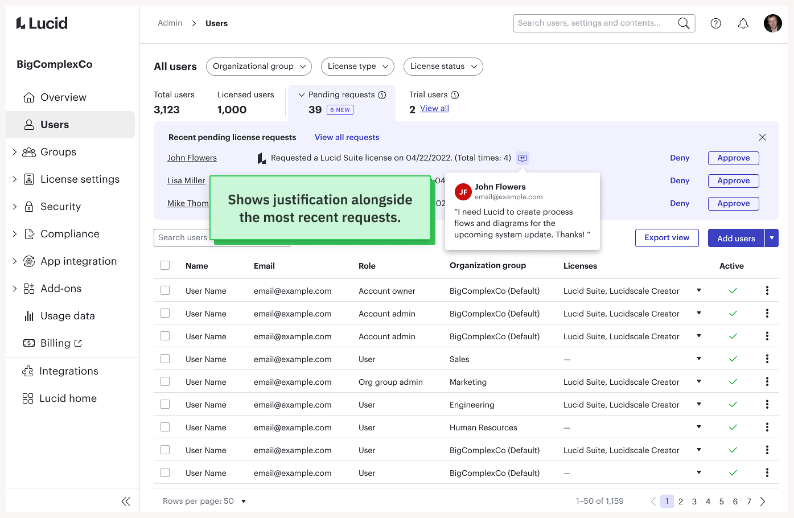Check the Sales row checkbox

point(165,359)
